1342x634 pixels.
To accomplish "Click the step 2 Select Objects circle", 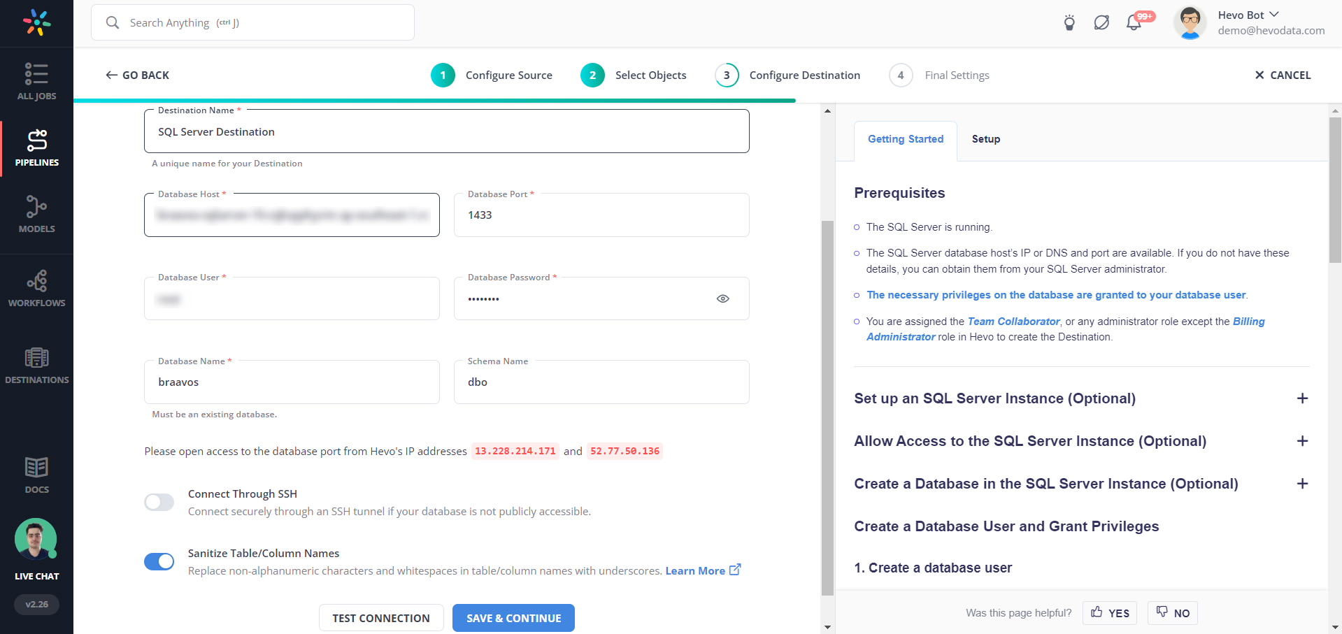I will point(592,75).
